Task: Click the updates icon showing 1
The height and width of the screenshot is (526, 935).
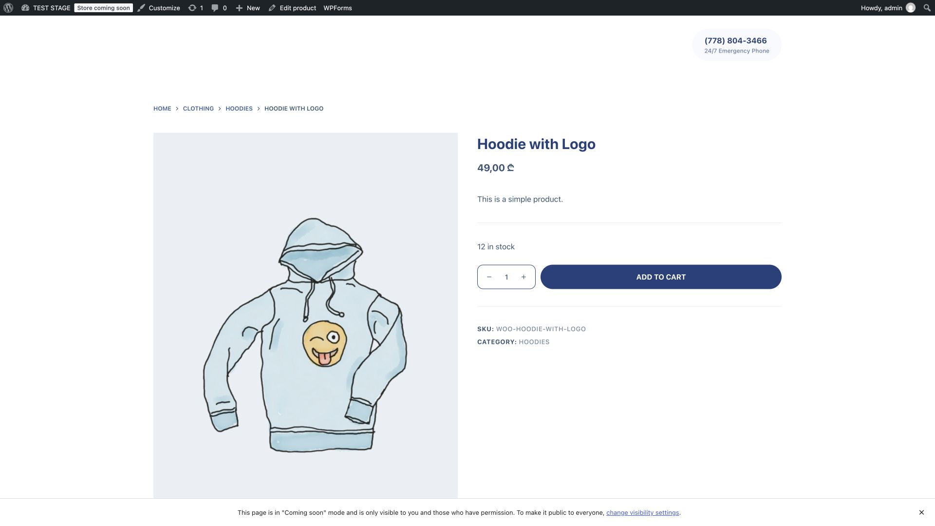Action: (x=195, y=8)
